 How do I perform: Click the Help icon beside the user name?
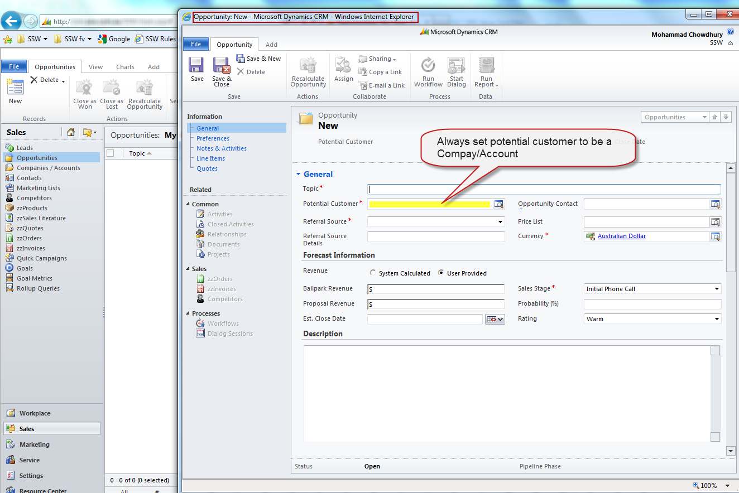tap(730, 32)
